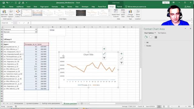Open the Insert ribbon tab

[28, 7]
